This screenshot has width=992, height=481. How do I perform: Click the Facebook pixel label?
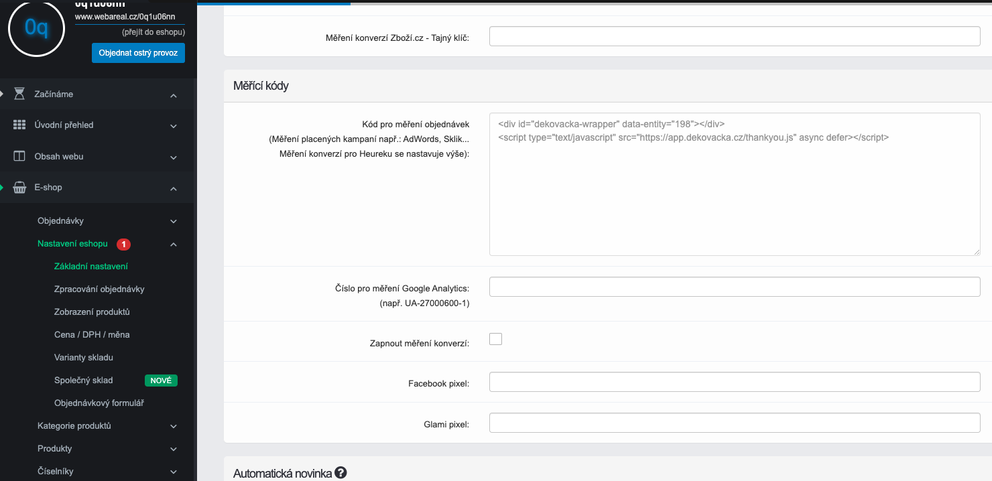439,384
